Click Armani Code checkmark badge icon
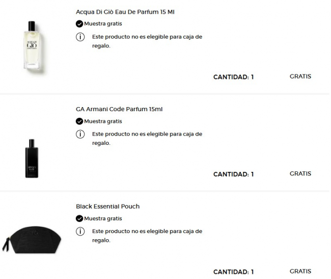The height and width of the screenshot is (279, 331). point(79,121)
